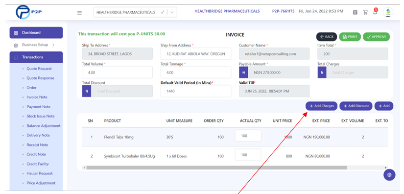
Task: Check the notifications bell icon
Action: tap(375, 12)
